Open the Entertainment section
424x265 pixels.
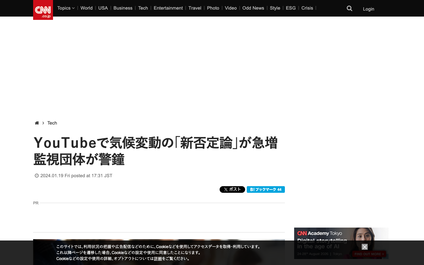(168, 8)
